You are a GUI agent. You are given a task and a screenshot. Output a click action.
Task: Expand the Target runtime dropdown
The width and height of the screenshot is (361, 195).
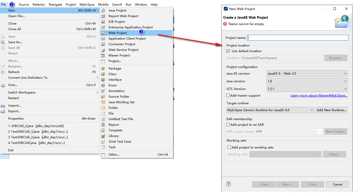click(270, 110)
